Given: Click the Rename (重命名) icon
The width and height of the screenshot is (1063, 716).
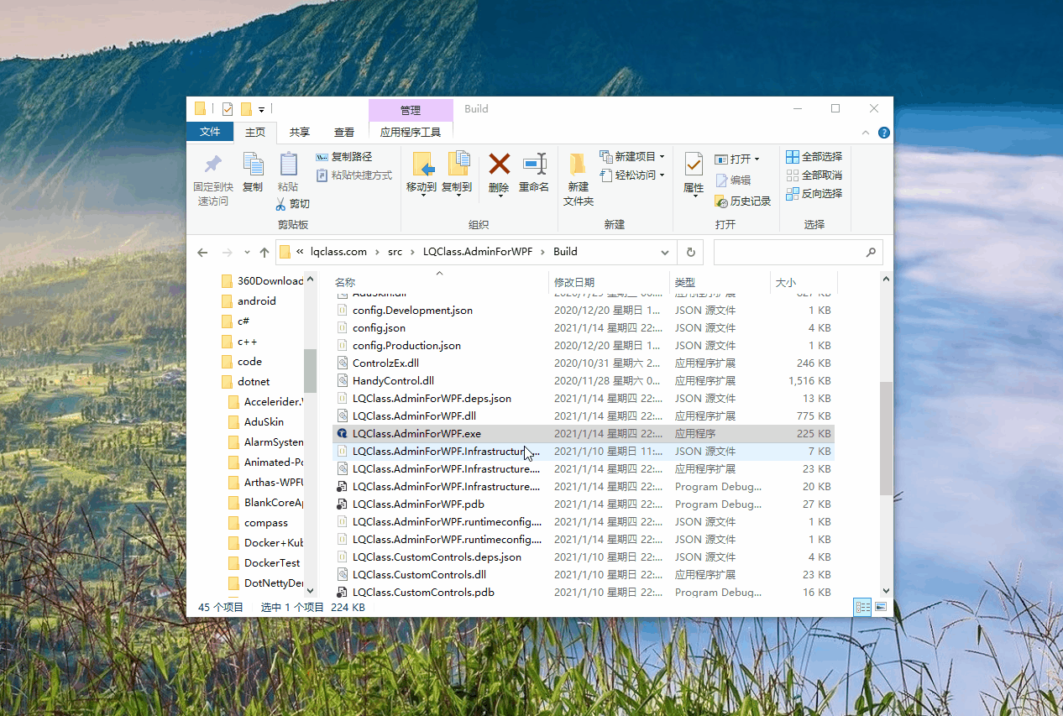Looking at the screenshot, I should click(x=534, y=164).
